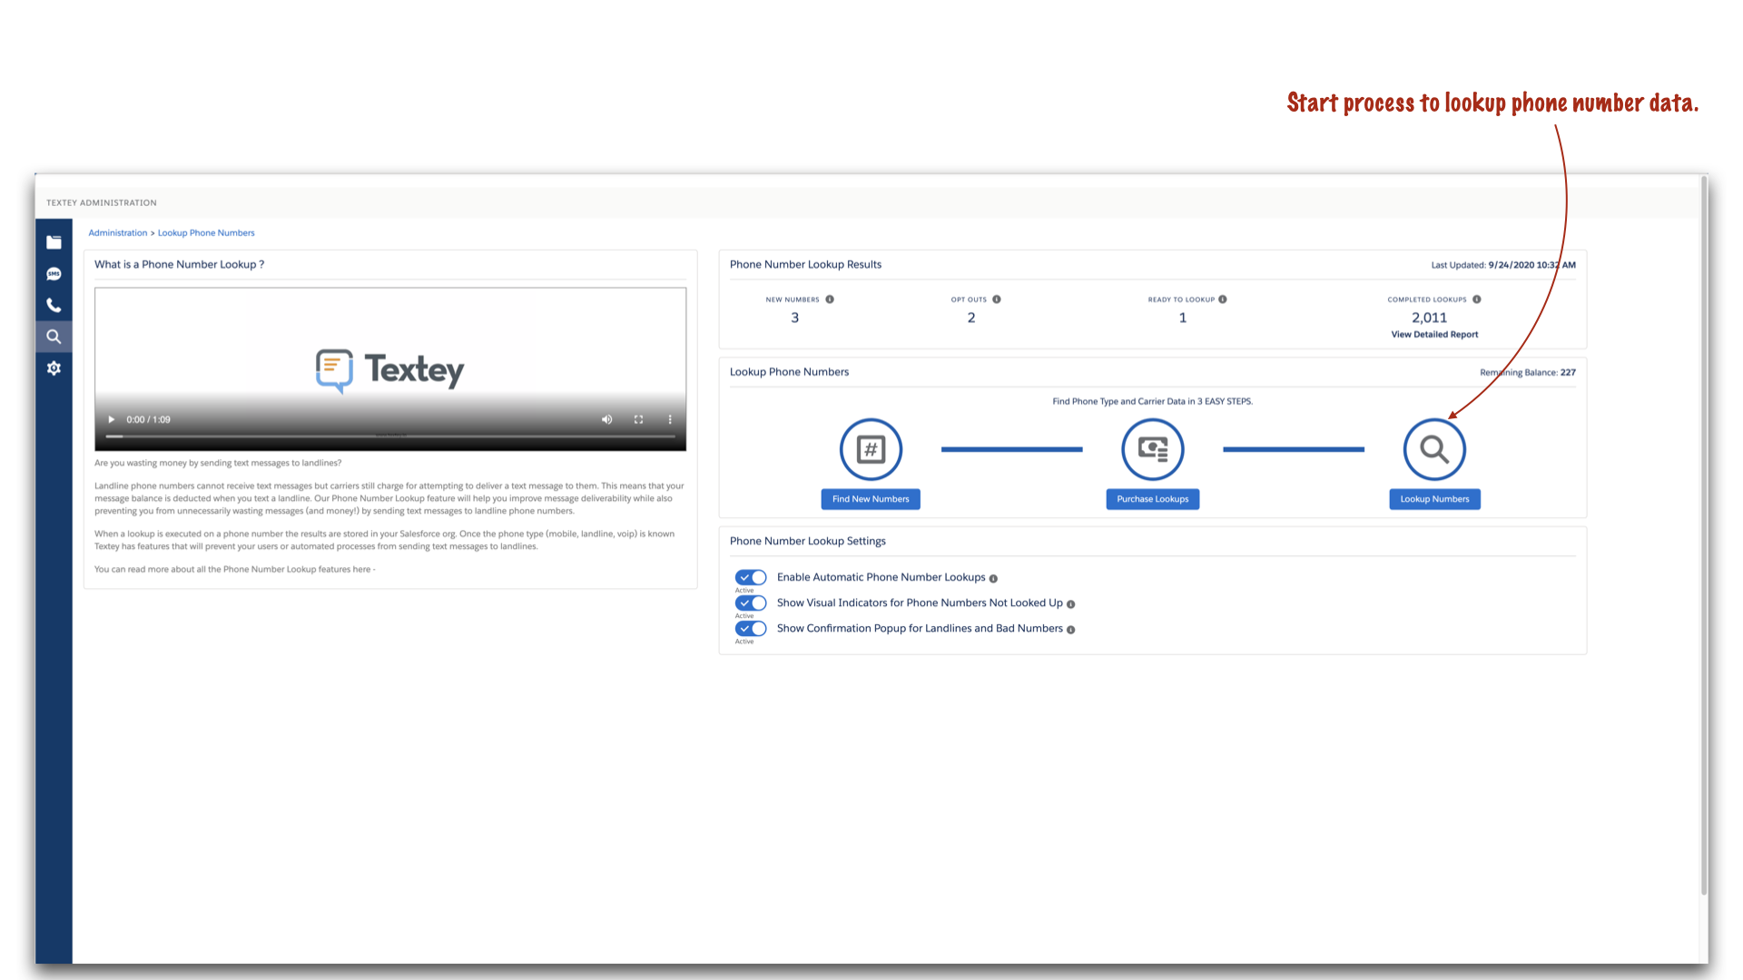Click Lookup Phone Numbers breadcrumb link
Viewport: 1743px width, 980px height.
click(206, 233)
